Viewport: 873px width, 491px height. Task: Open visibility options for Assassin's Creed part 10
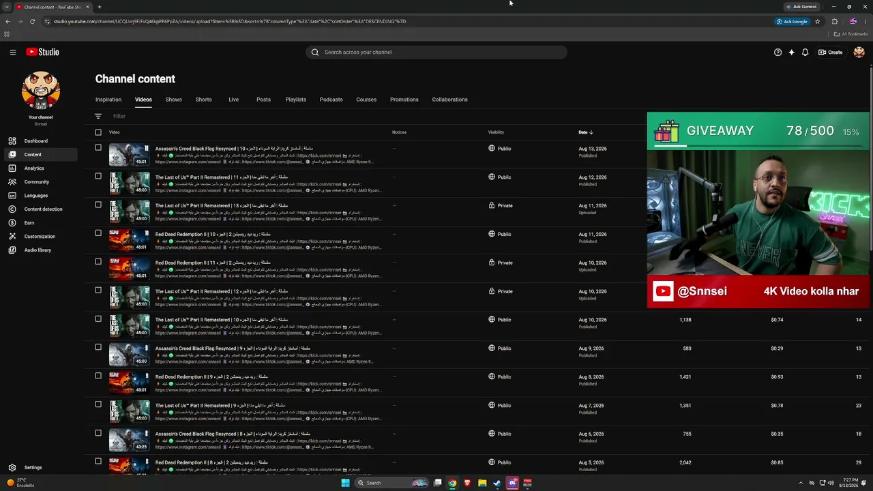tap(500, 149)
